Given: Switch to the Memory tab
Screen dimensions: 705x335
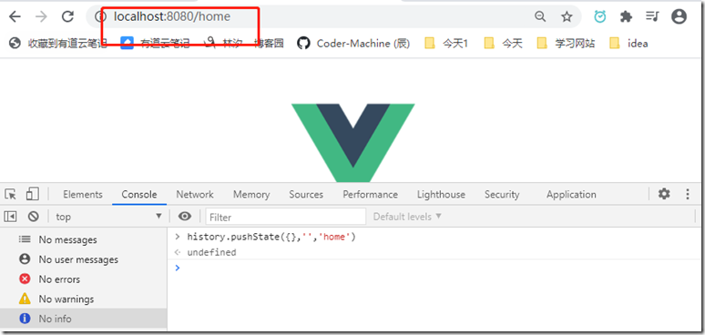Looking at the screenshot, I should coord(251,195).
